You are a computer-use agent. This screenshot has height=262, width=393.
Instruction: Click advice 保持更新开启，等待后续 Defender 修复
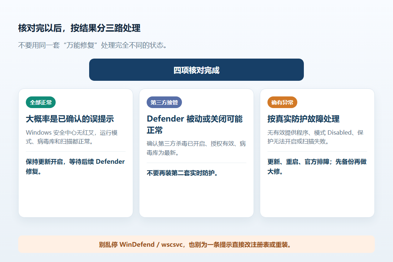pos(75,166)
